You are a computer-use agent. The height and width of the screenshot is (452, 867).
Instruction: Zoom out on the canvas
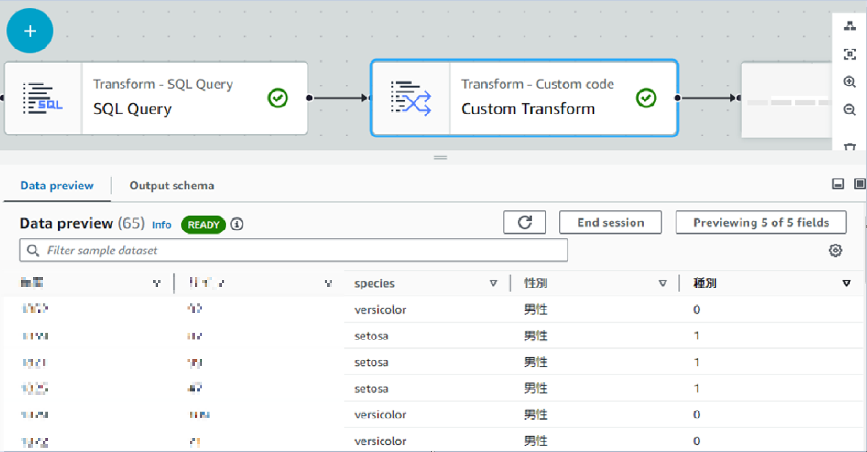coord(849,110)
